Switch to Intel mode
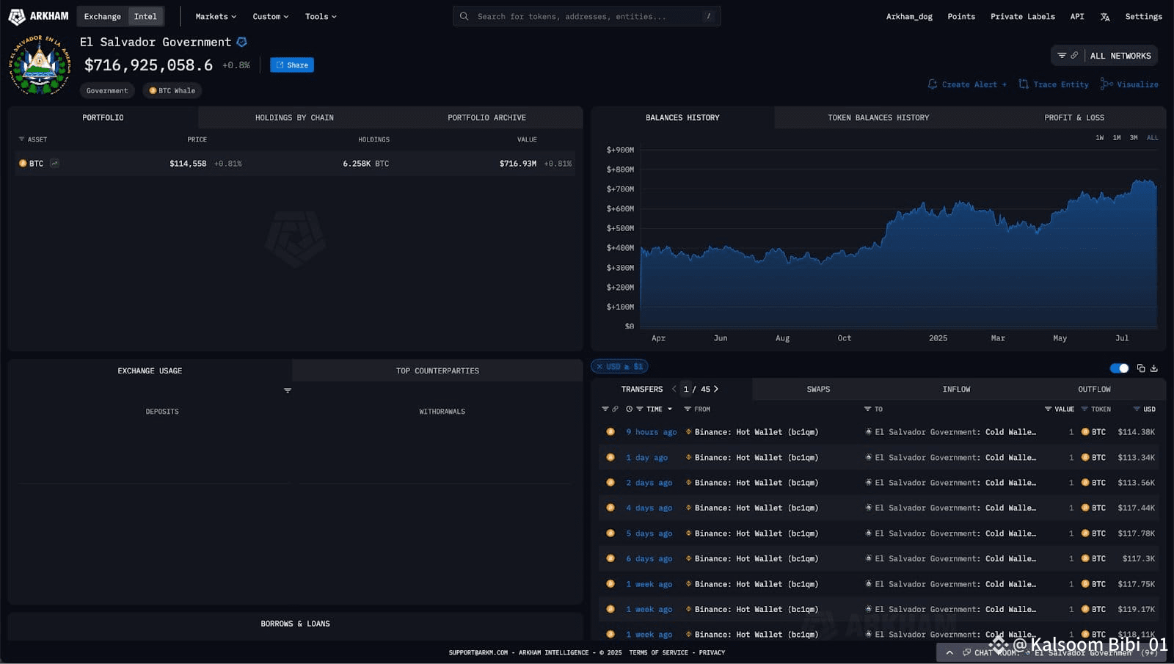Viewport: 1174px width, 664px height. coord(145,16)
